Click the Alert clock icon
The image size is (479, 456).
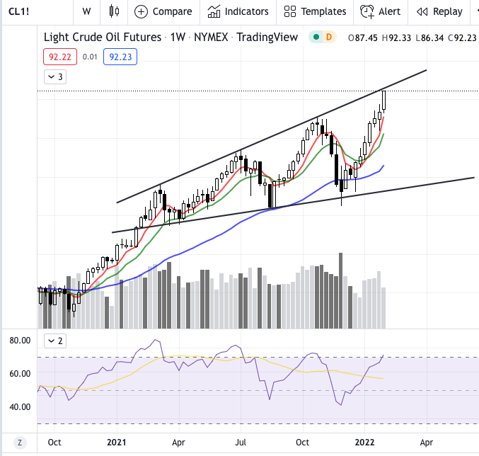click(x=367, y=11)
